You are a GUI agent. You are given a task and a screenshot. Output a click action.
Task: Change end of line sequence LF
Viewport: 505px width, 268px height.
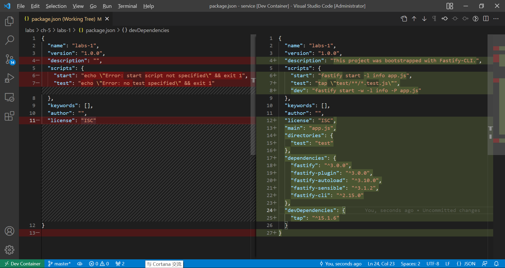448,264
